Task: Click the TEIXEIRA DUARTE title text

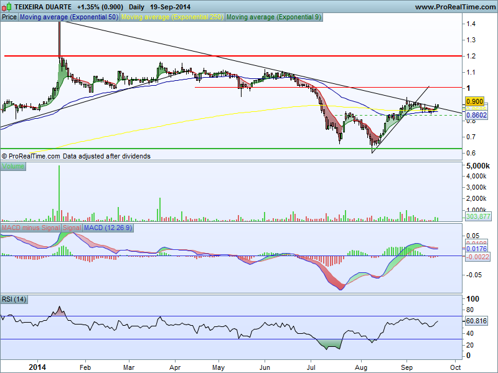Action: pos(43,7)
